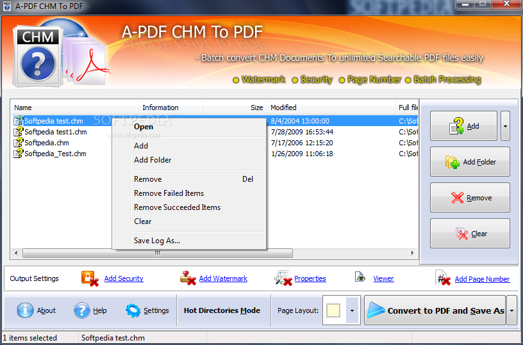This screenshot has width=523, height=345.
Task: Click the Clear button on right panel
Action: (470, 234)
